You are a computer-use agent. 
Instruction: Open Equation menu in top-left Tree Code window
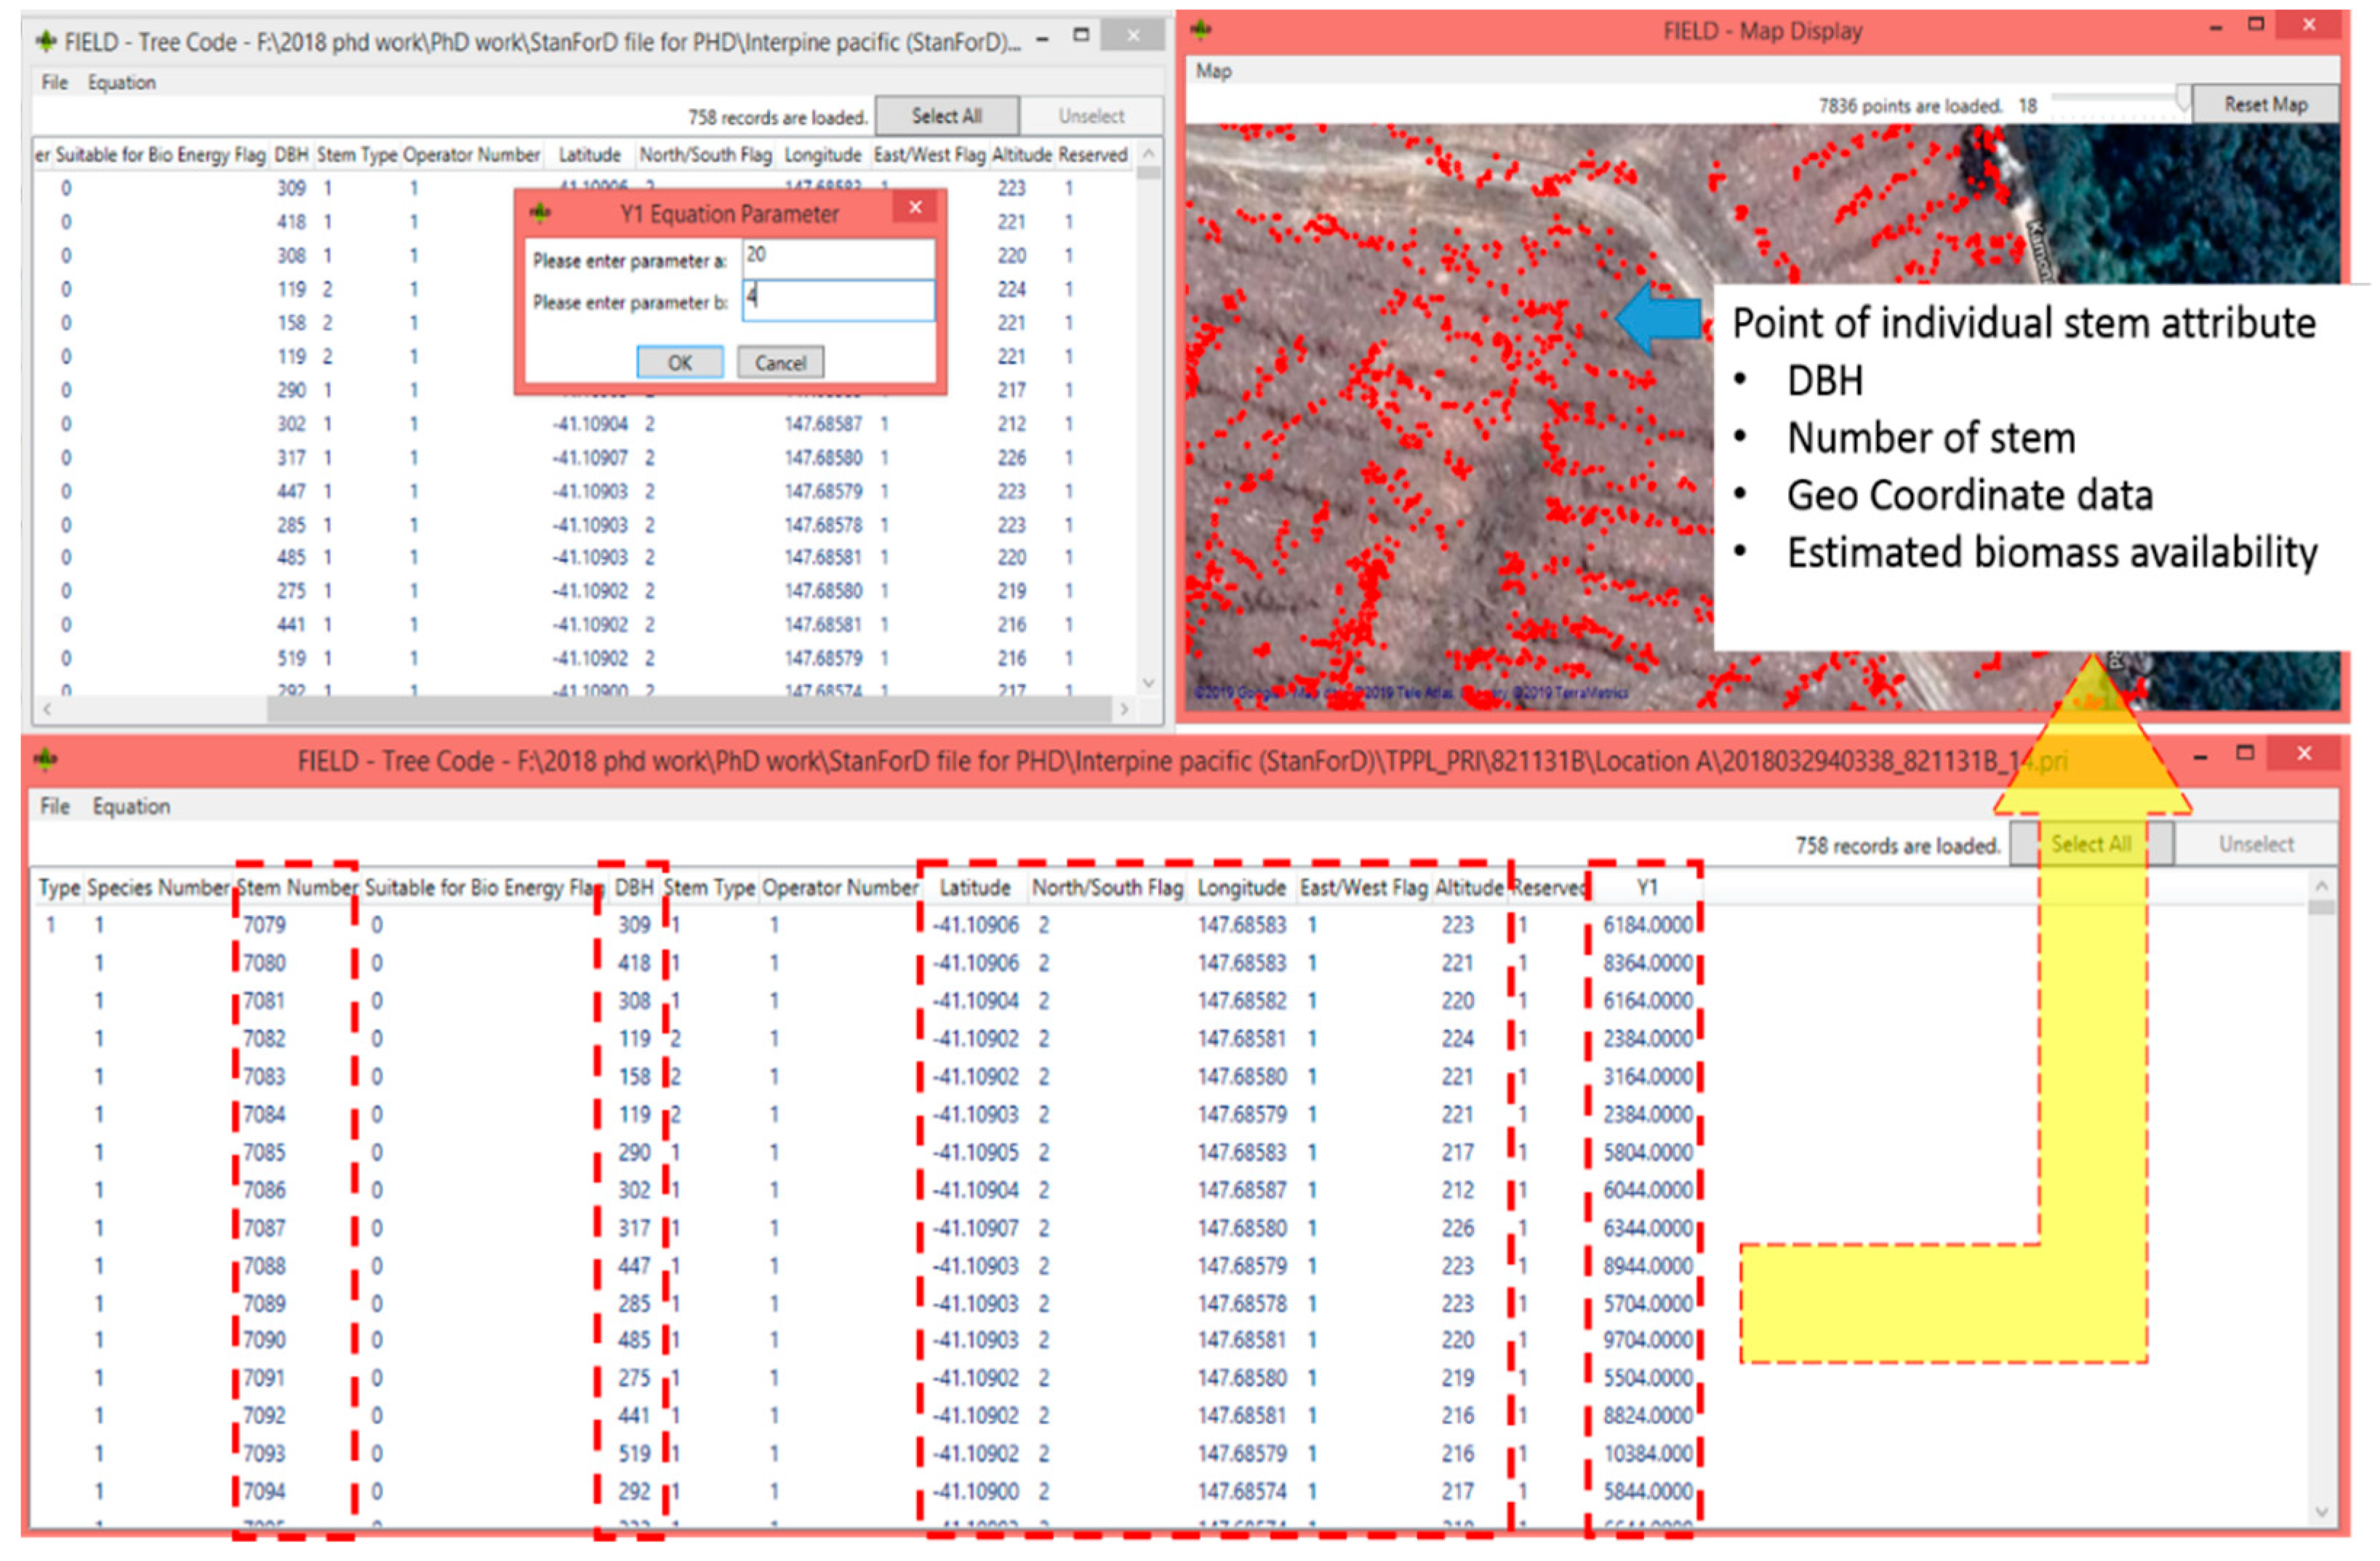pos(122,82)
